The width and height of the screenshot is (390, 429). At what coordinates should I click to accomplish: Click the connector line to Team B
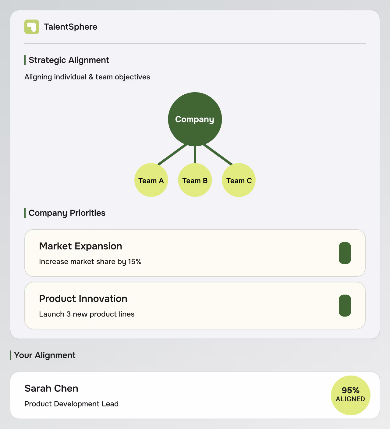pyautogui.click(x=195, y=155)
